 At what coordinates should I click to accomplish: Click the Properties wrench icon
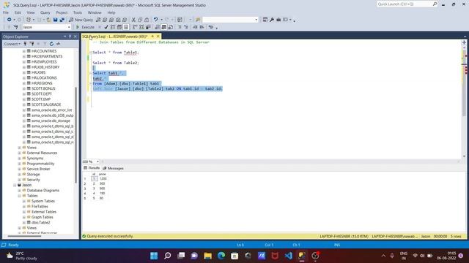272,20
